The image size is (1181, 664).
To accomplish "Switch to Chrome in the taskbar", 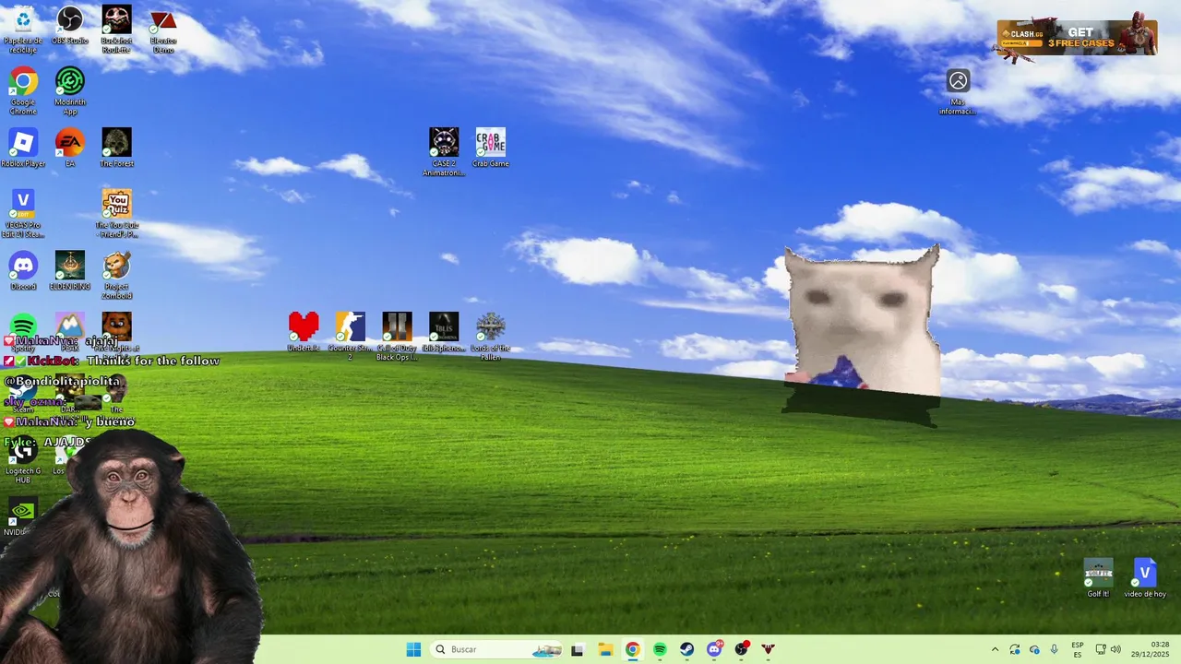I will (632, 649).
